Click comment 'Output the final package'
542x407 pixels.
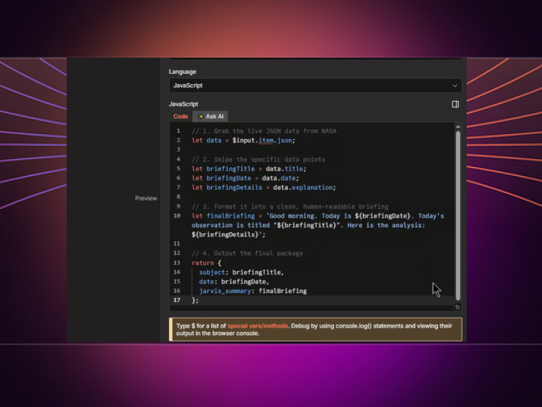[247, 253]
